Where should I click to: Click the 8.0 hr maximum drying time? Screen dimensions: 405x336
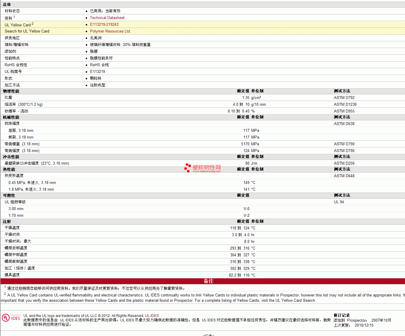249,242
